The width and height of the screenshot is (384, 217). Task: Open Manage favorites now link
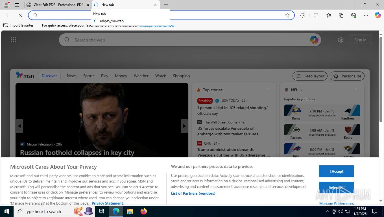157,25
